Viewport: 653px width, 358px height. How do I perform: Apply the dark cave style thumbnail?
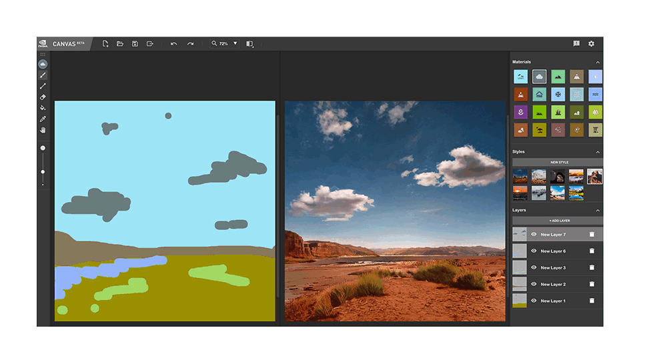pos(558,177)
